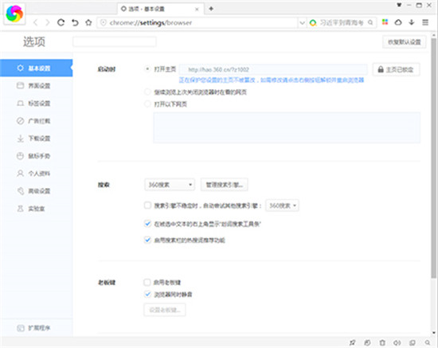Click the vertical scrollbar thumb
Viewport: 438px width, 348px height.
coord(433,158)
